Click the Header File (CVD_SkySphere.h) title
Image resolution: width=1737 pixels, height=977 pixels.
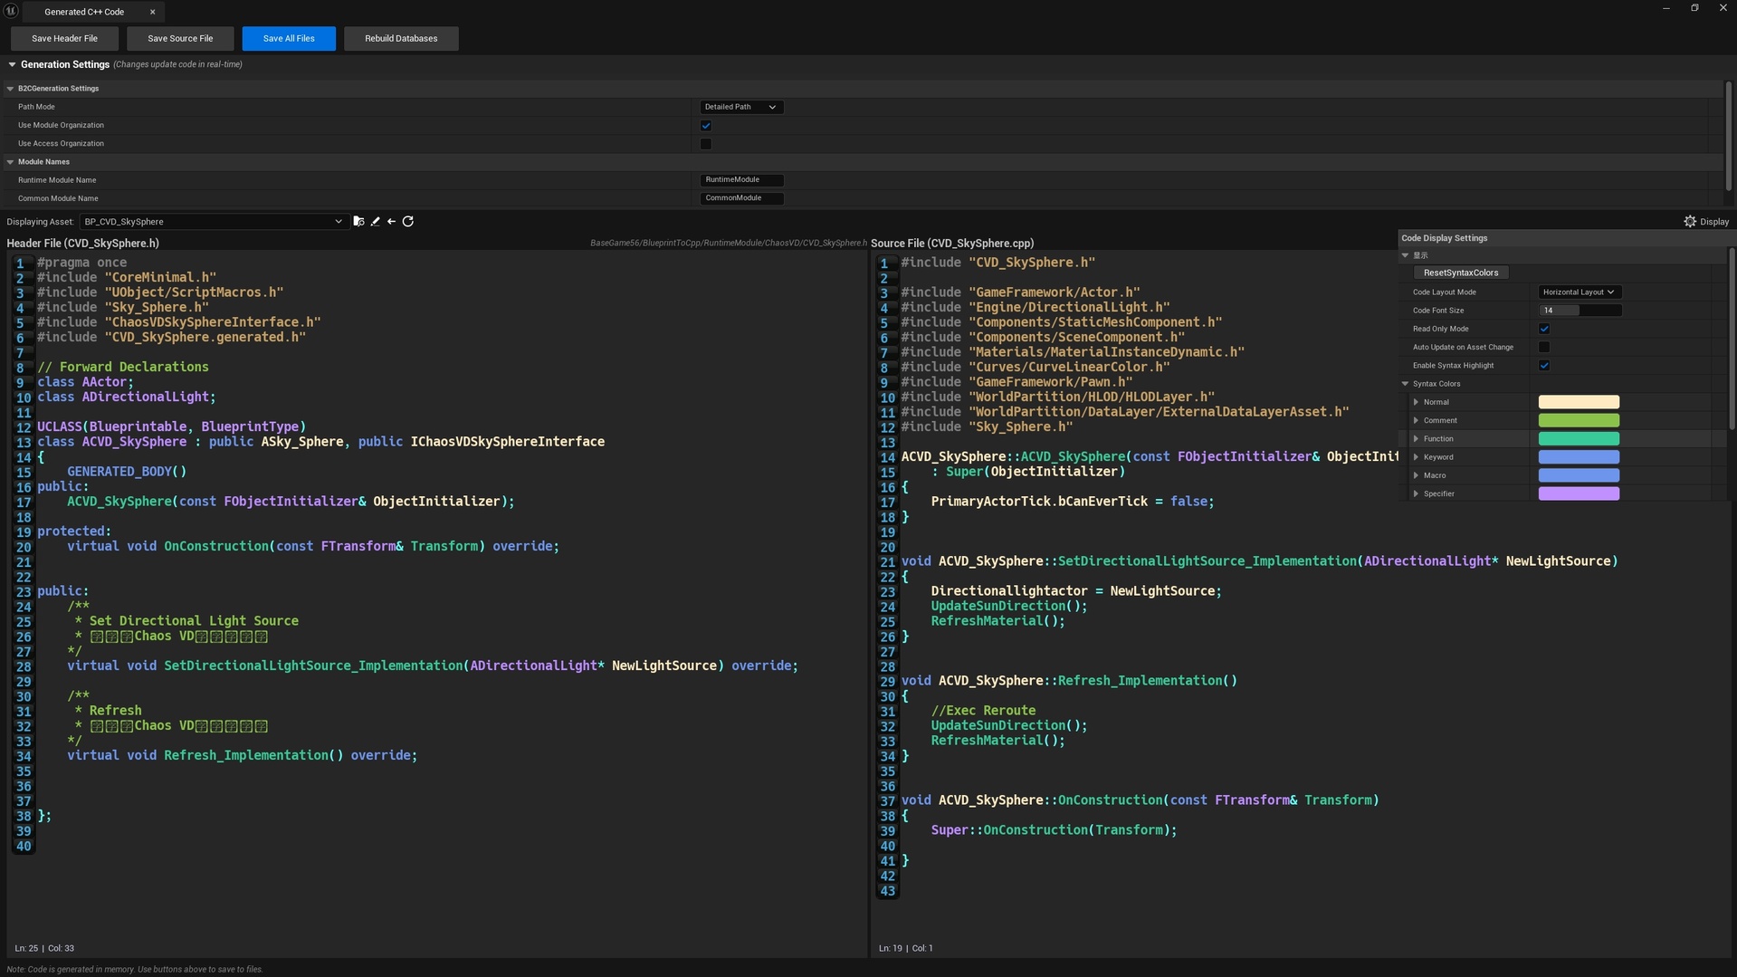82,244
